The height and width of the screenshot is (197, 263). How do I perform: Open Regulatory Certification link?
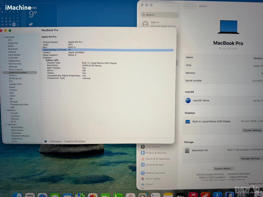239,174
